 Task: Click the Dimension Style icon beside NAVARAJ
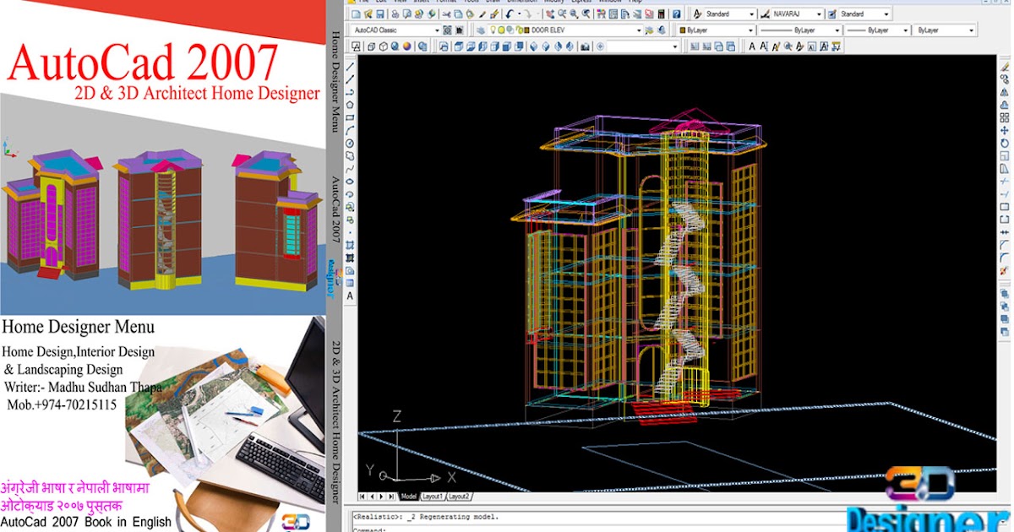766,14
